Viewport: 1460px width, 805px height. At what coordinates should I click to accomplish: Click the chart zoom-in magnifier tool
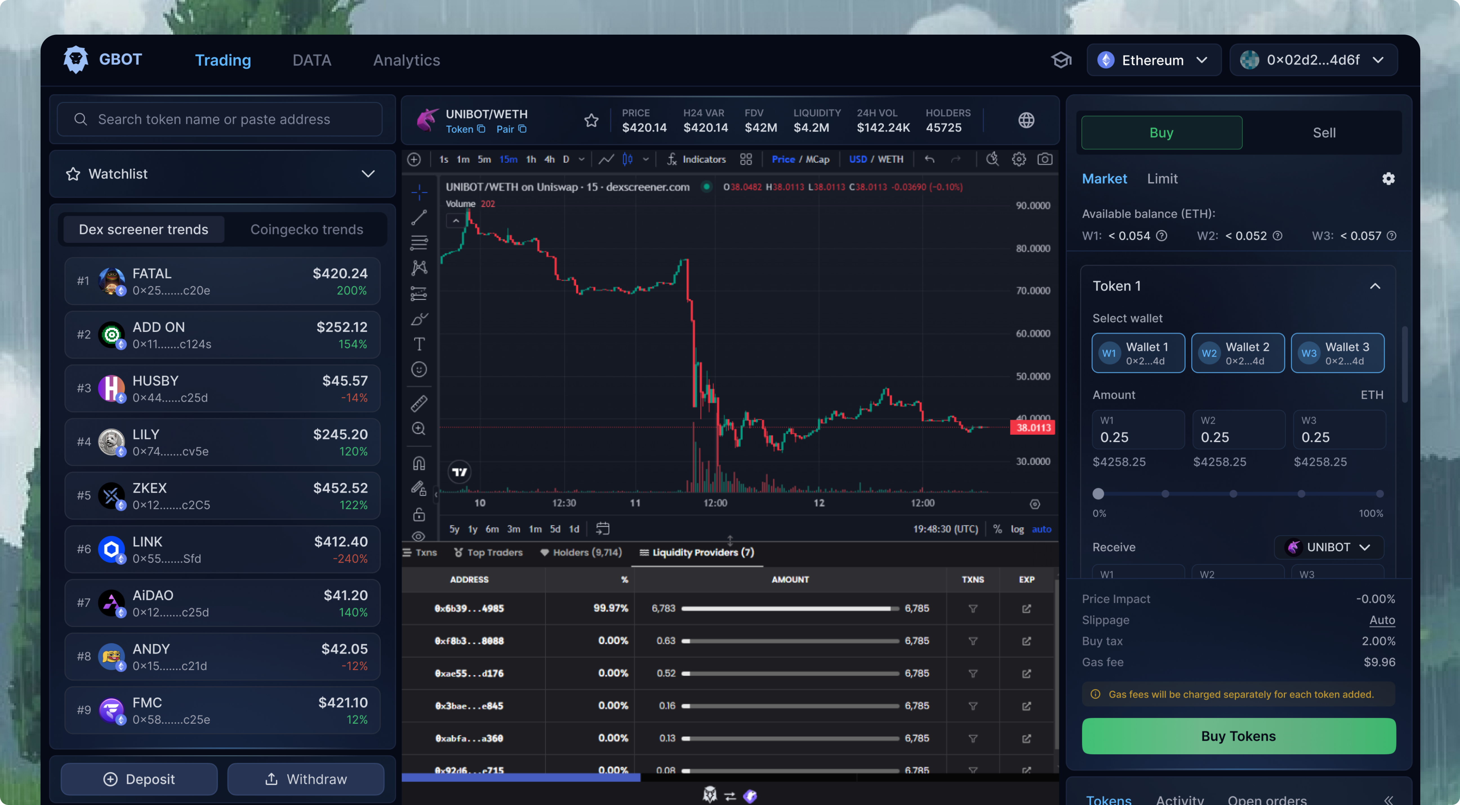(x=419, y=429)
